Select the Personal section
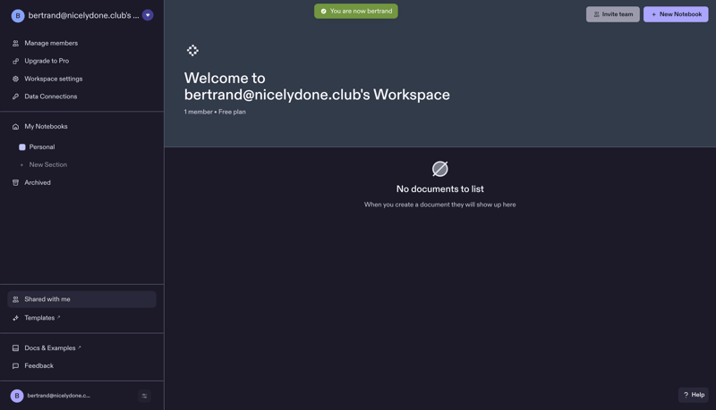This screenshot has height=410, width=716. point(42,147)
